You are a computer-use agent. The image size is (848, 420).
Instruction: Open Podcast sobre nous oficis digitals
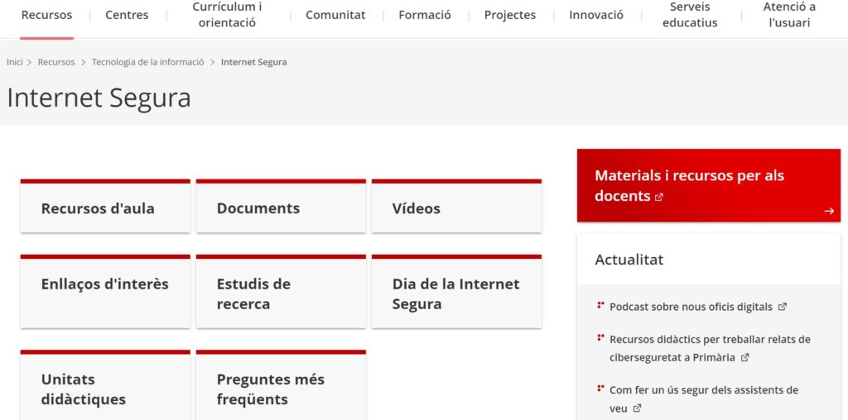tap(691, 307)
